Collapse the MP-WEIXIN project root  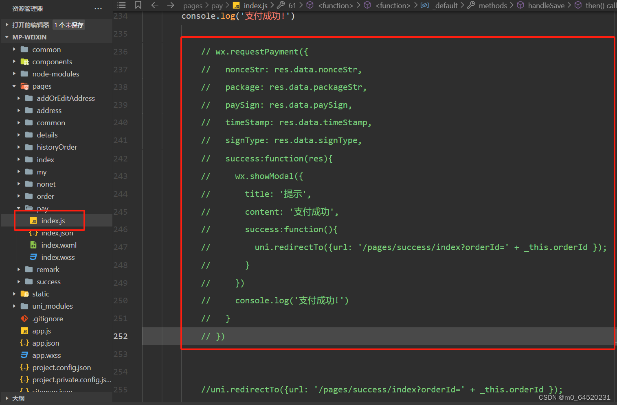[x=7, y=37]
